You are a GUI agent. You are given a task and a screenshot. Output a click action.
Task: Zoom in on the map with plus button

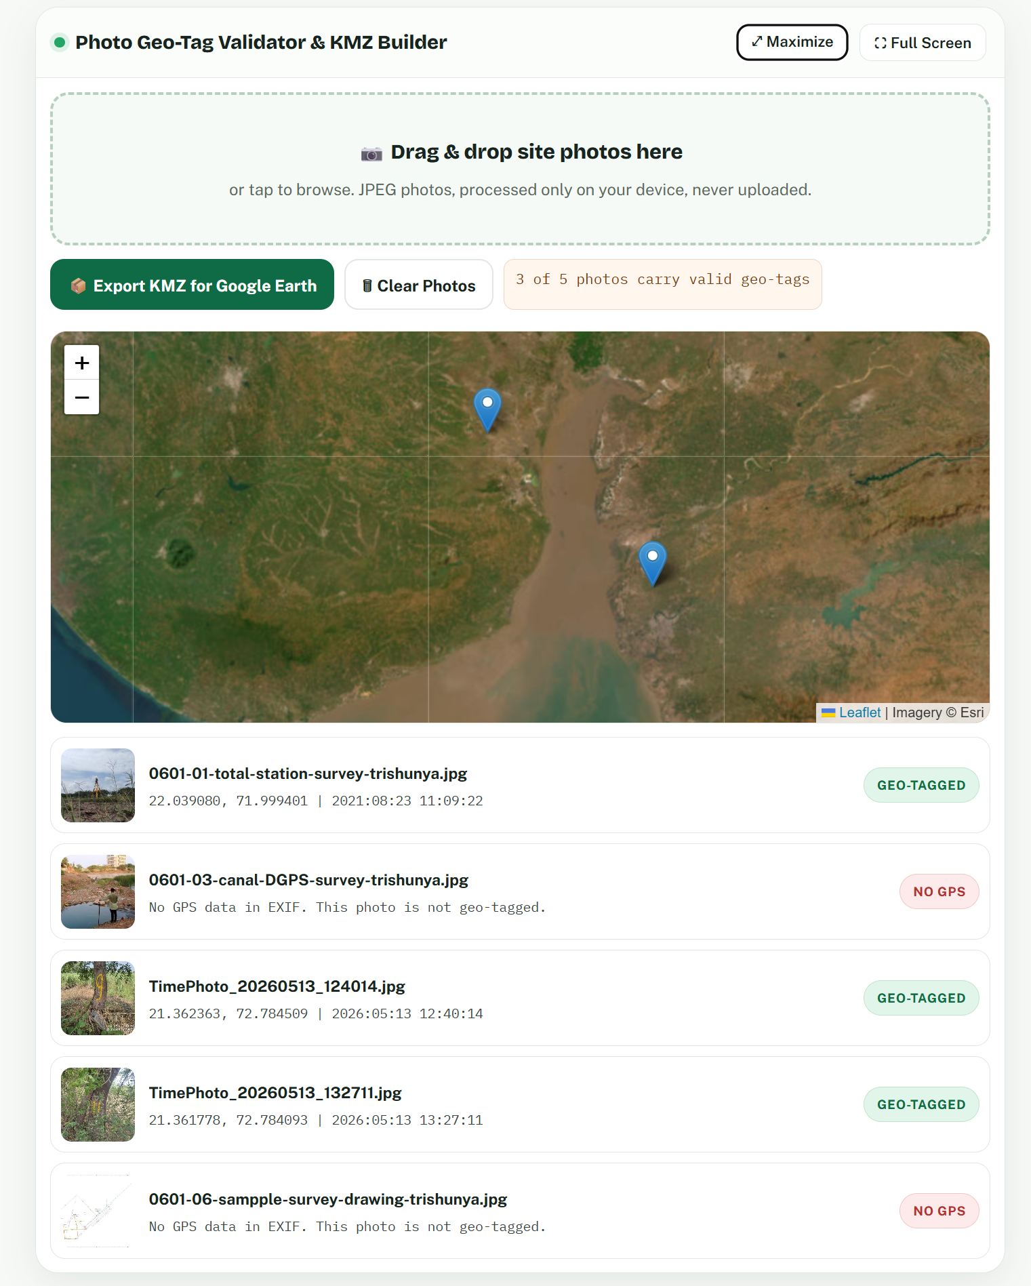pyautogui.click(x=81, y=363)
